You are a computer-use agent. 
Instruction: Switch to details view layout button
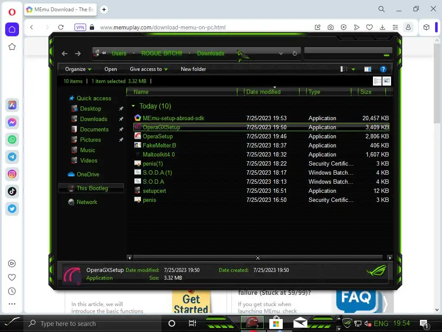(377, 81)
